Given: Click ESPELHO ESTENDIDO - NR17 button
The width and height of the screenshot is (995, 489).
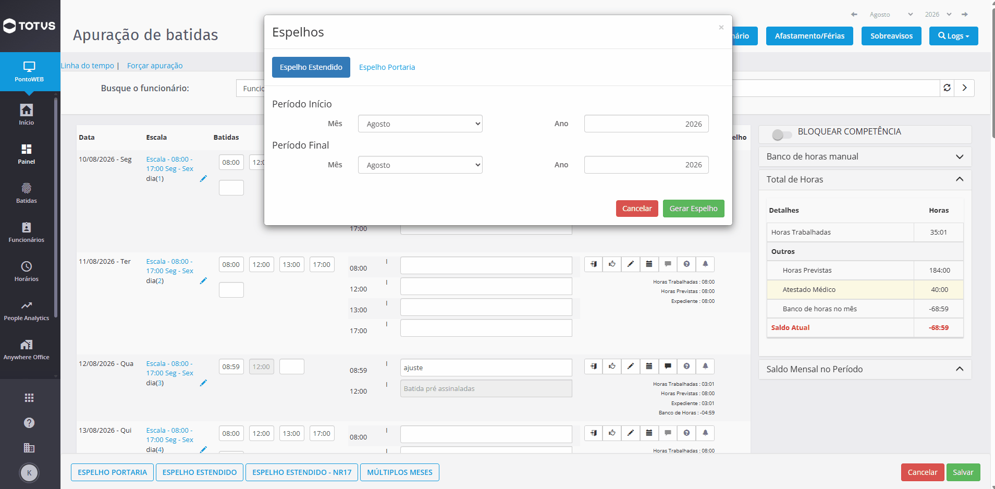Looking at the screenshot, I should pyautogui.click(x=302, y=472).
